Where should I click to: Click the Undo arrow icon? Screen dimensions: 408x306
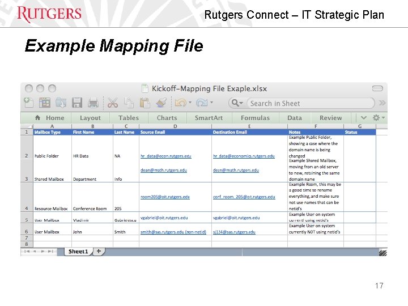tap(180, 103)
